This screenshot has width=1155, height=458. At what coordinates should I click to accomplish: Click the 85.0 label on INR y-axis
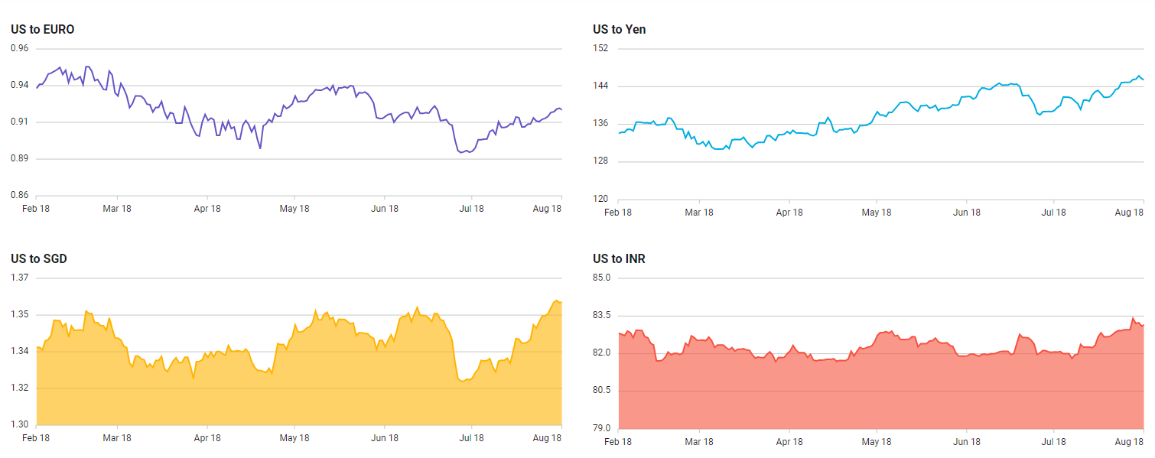point(602,278)
